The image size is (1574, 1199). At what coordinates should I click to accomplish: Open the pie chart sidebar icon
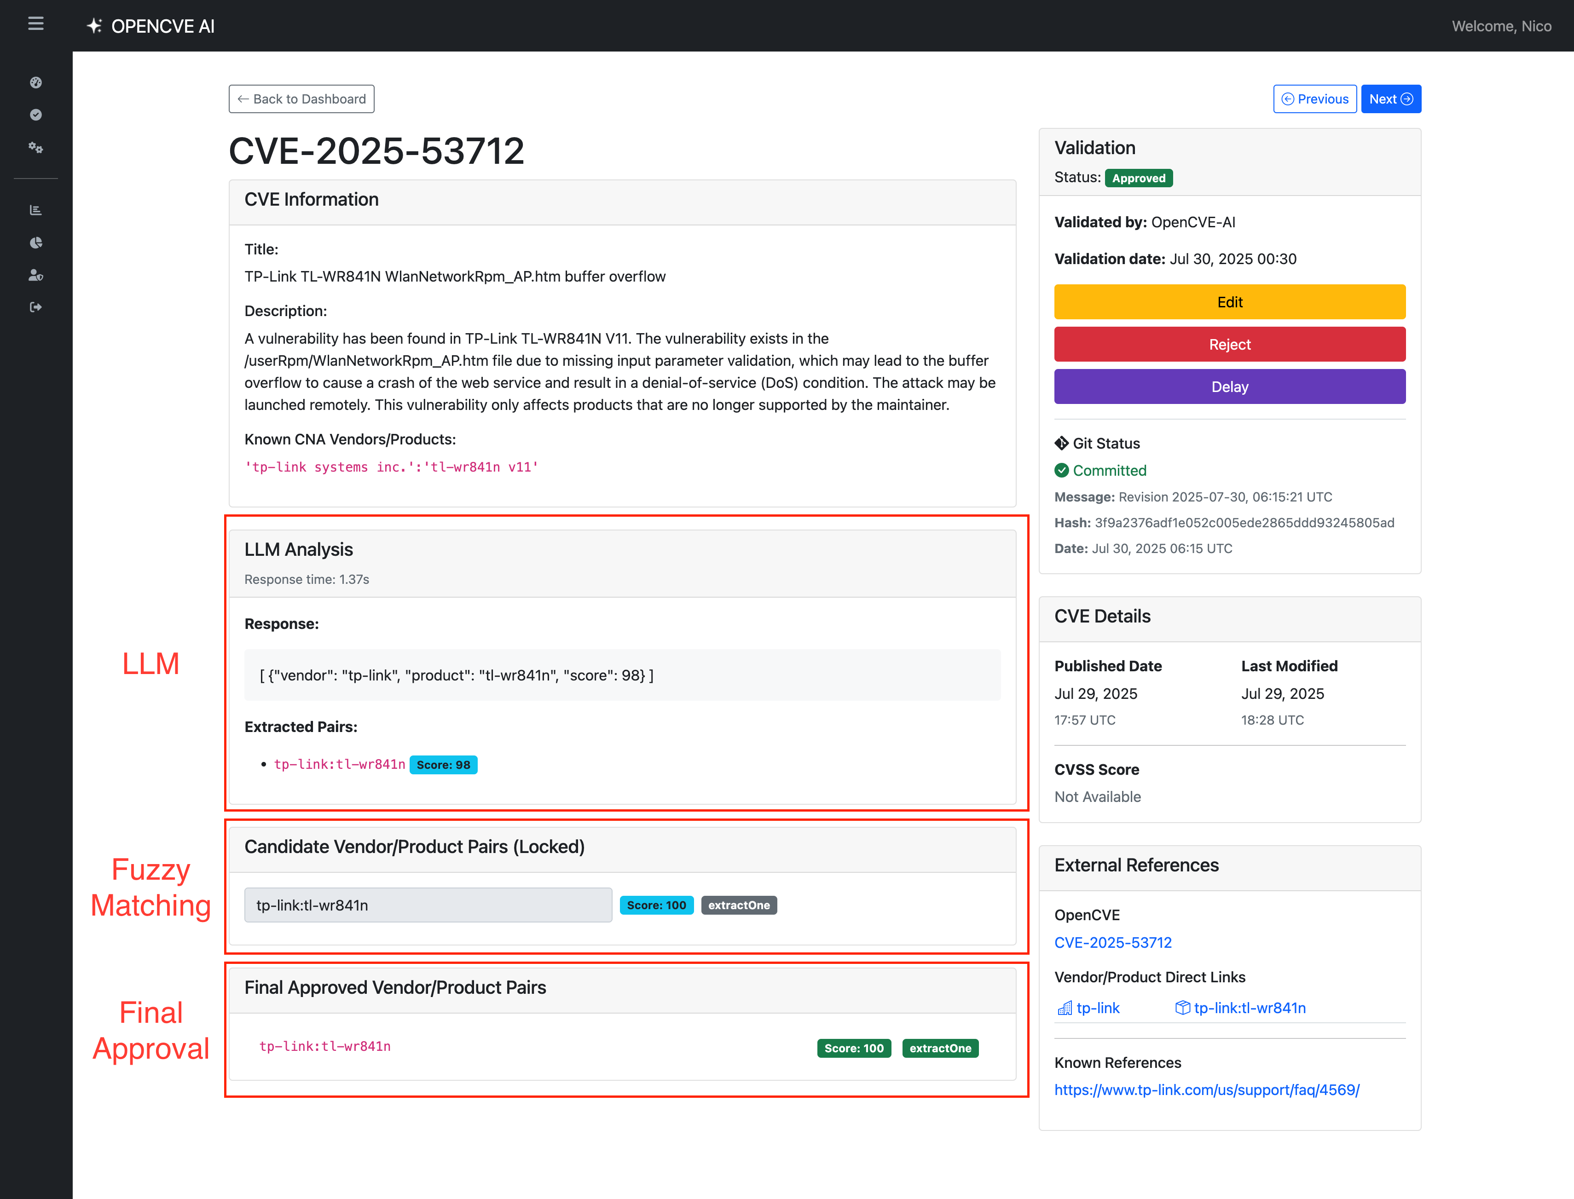pos(36,242)
